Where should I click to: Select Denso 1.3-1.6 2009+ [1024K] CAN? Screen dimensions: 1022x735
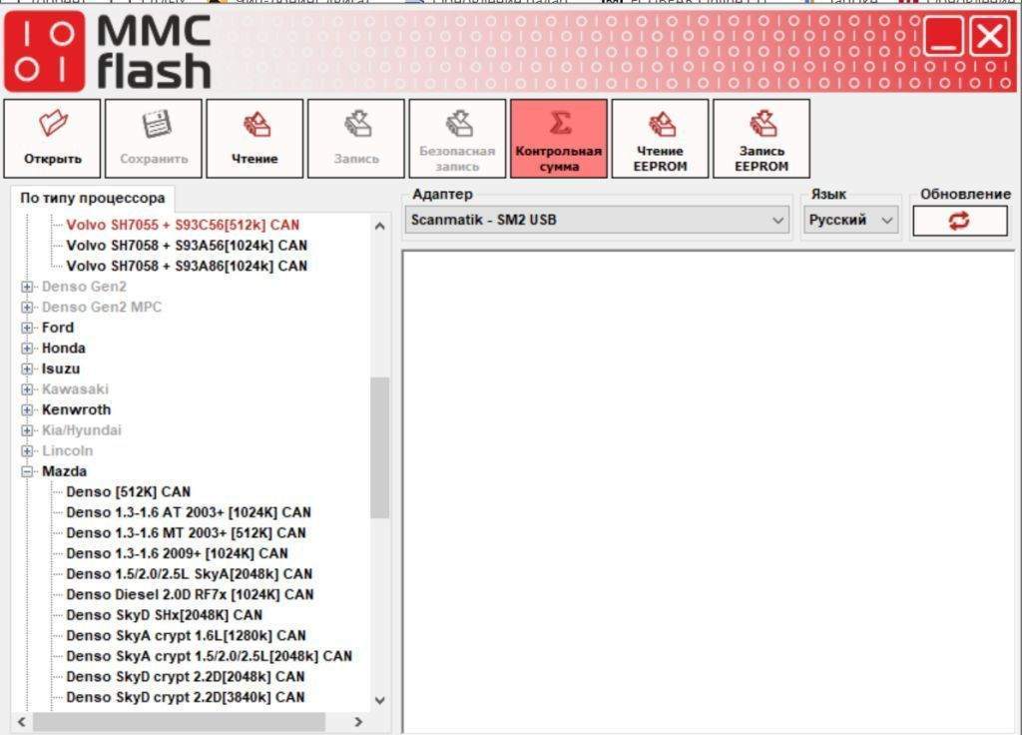[x=177, y=553]
